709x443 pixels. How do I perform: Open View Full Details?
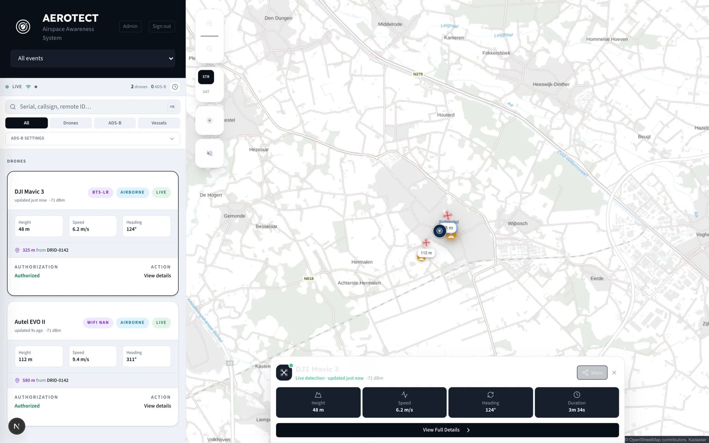point(447,430)
